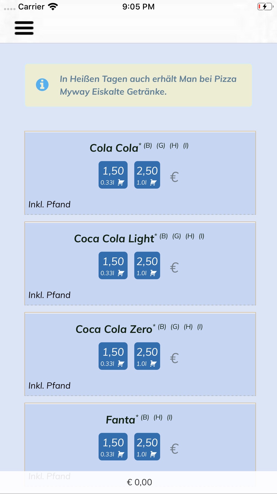Image resolution: width=277 pixels, height=494 pixels.
Task: Tap allergen (H) next to Fanta
Action: tap(158, 417)
